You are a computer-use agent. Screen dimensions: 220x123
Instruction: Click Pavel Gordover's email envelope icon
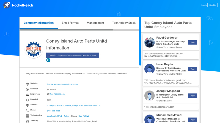pyautogui.click(x=147, y=54)
